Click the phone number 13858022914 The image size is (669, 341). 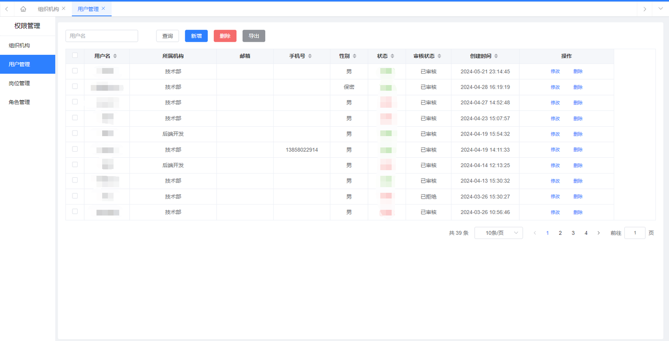click(x=302, y=150)
